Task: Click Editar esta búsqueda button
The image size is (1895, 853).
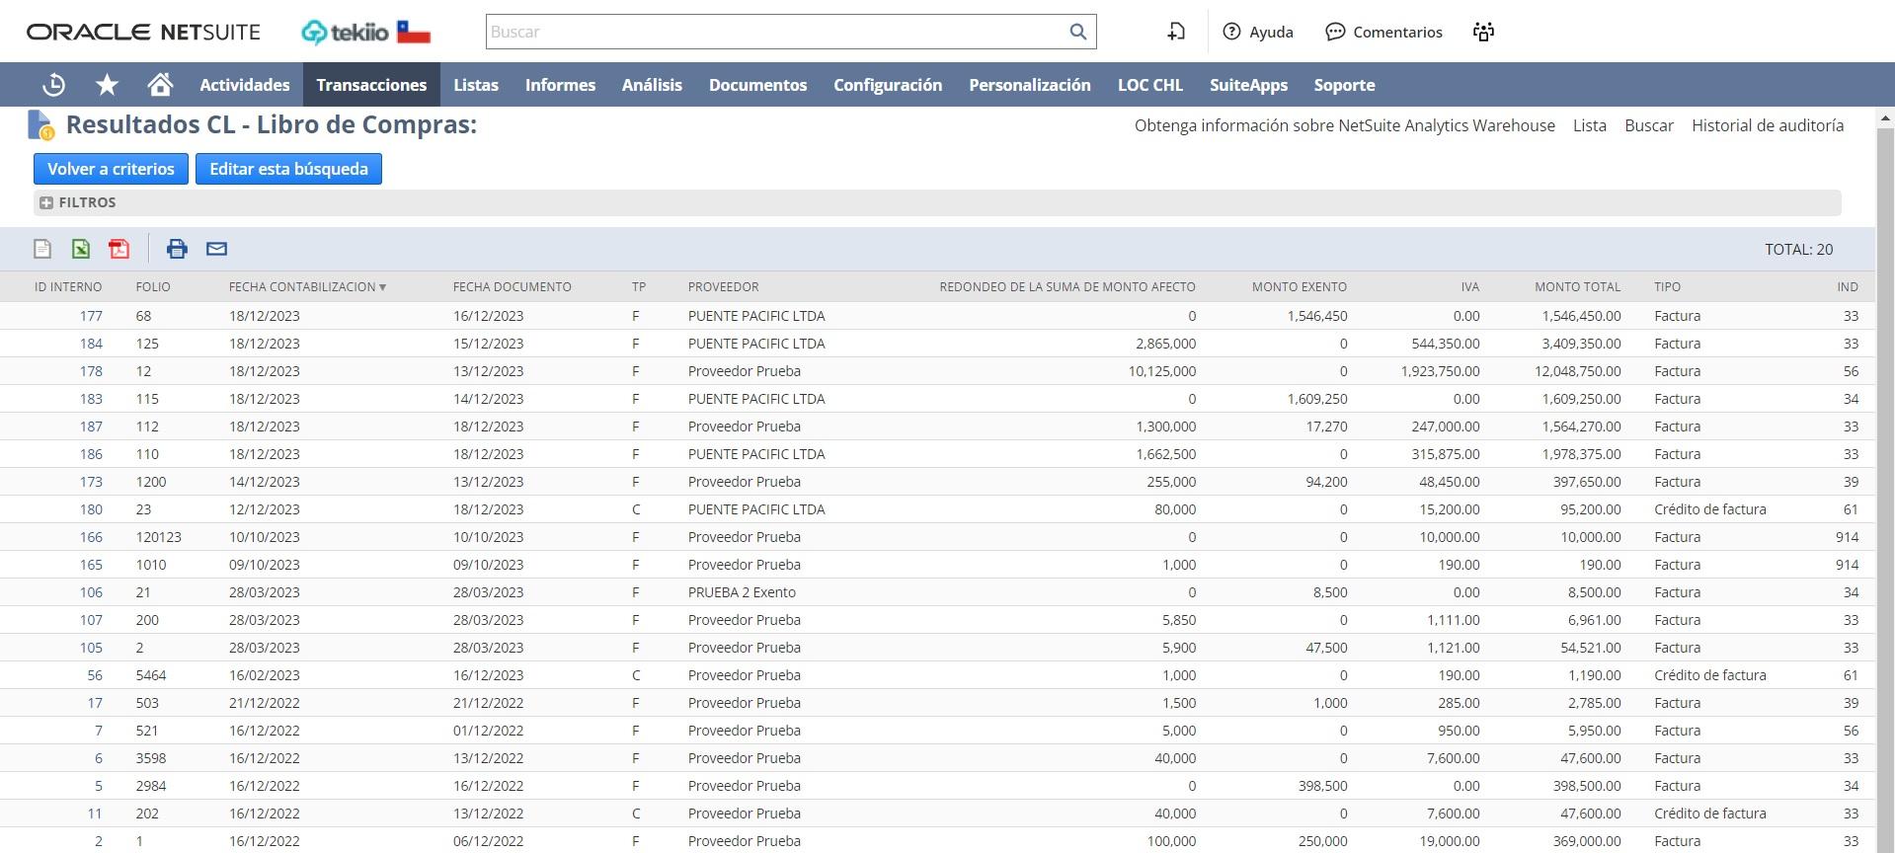Action: [x=288, y=169]
